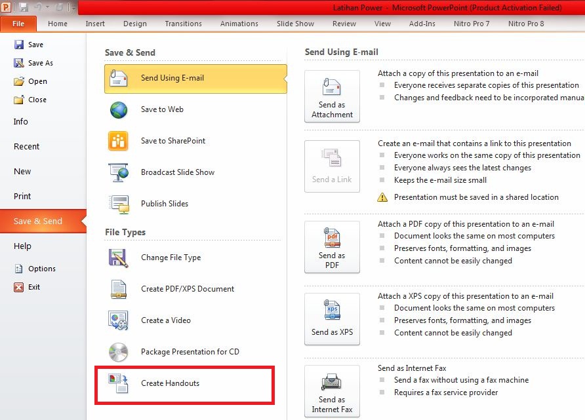Image resolution: width=585 pixels, height=420 pixels.
Task: Switch to the View tab
Action: click(382, 24)
